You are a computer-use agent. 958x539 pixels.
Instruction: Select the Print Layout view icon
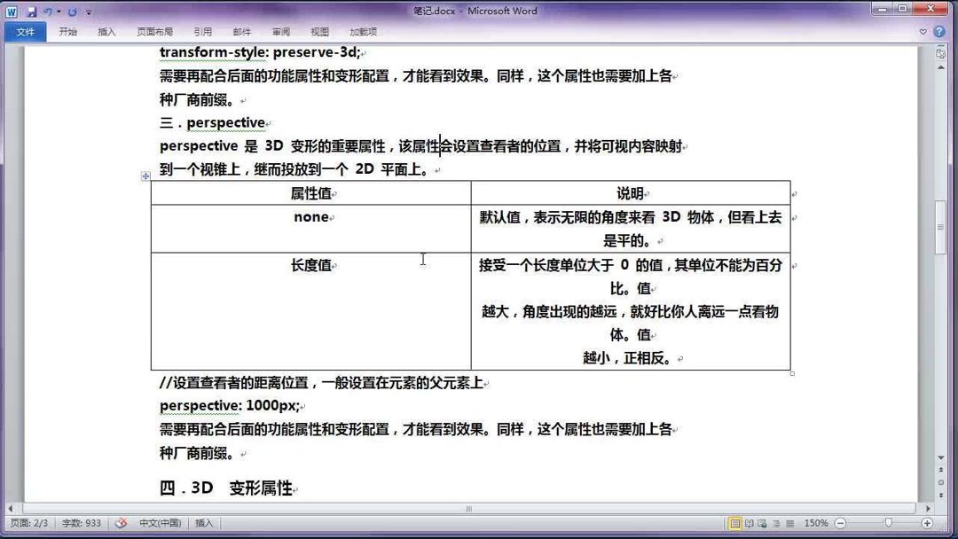click(736, 523)
